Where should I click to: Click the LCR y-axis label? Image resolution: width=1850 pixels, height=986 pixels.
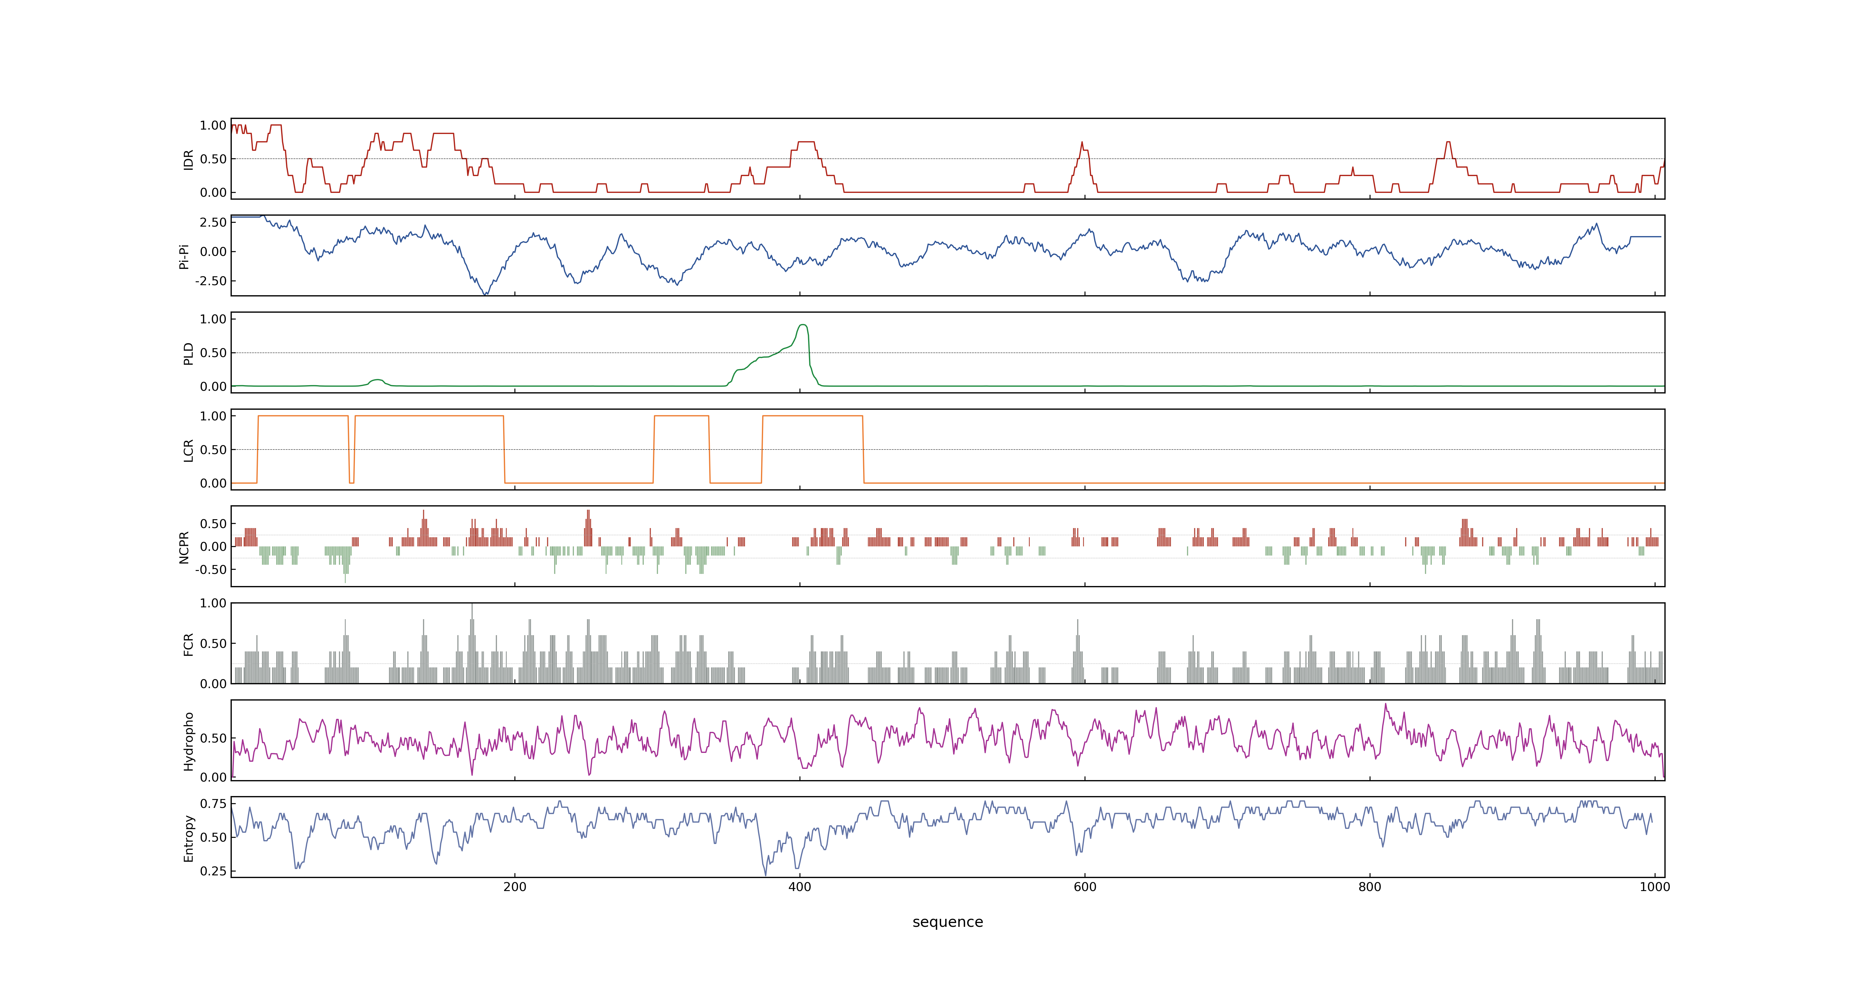(x=189, y=450)
